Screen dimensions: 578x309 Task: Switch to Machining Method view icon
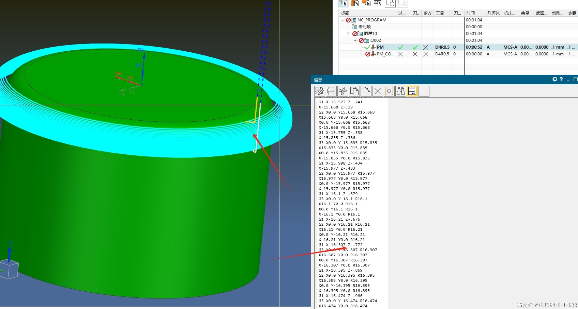tap(378, 3)
